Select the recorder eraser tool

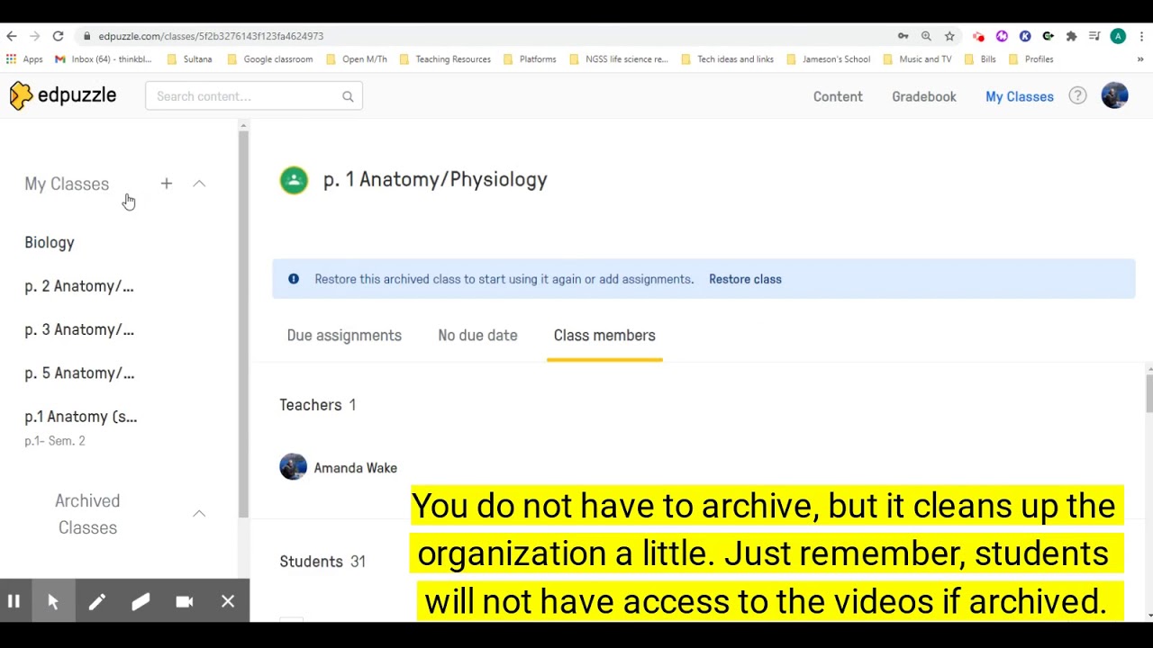click(141, 601)
